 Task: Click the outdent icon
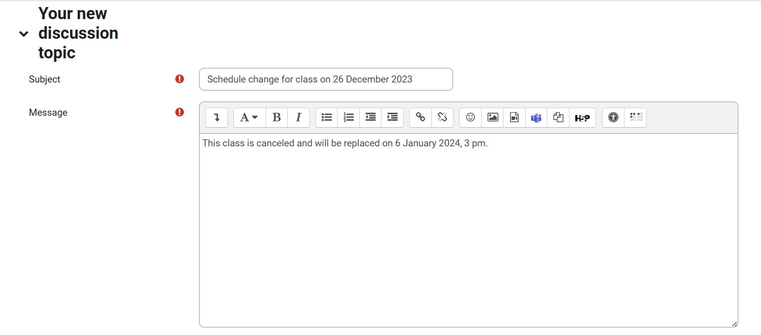(x=370, y=118)
